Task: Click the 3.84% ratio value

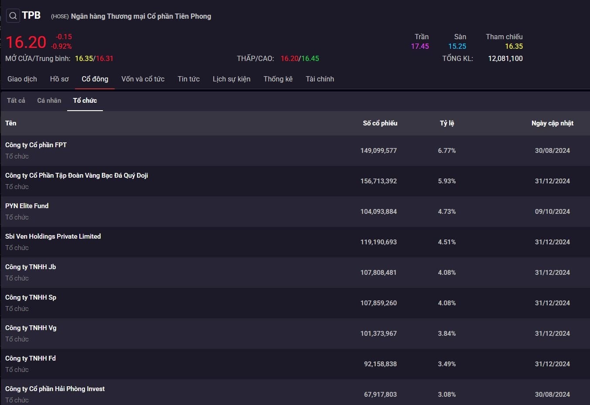Action: (447, 334)
